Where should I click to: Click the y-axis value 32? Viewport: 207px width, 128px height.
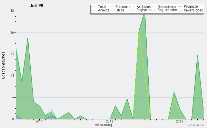click(x=12, y=11)
